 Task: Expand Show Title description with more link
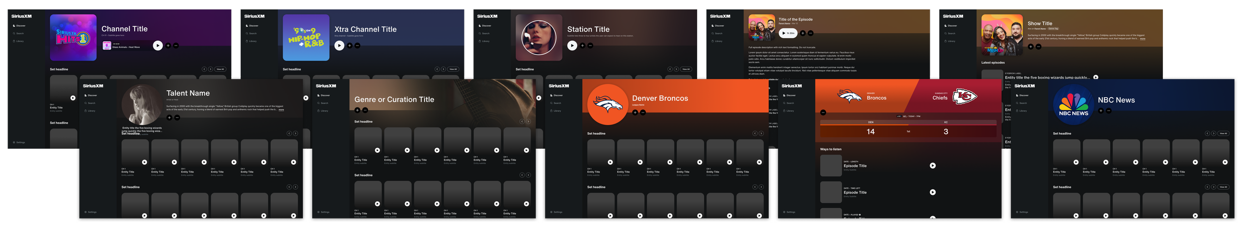click(1143, 39)
